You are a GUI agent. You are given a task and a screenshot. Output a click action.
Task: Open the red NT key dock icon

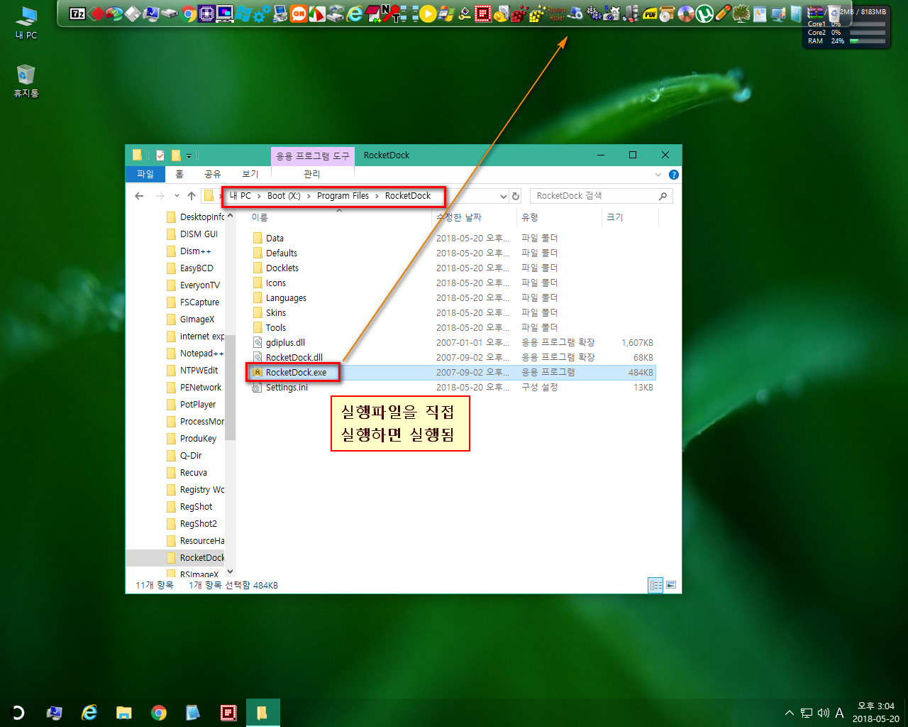pos(389,13)
